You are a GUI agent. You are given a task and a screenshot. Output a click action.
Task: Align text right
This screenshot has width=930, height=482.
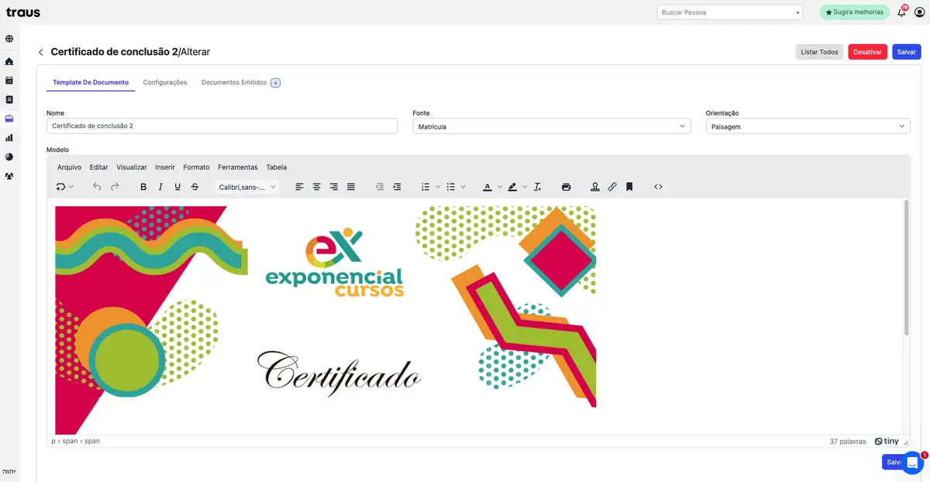click(x=334, y=187)
